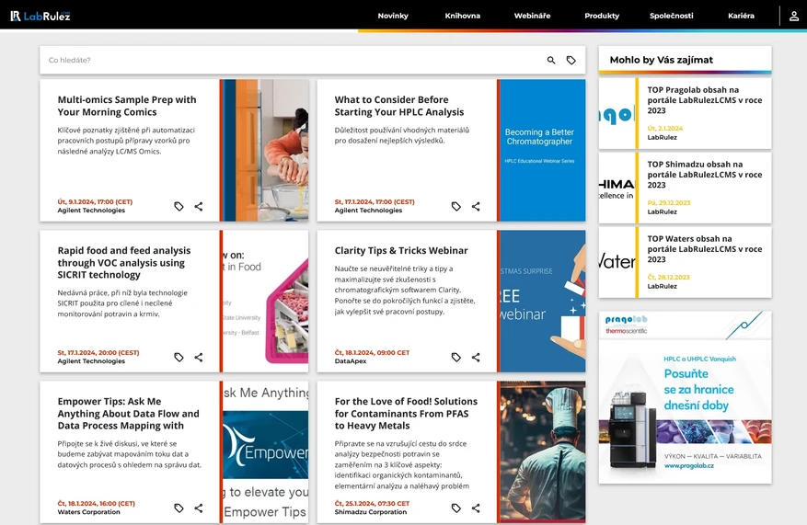Open 'What to Consider Before Starting Your HPLC Analysis'
This screenshot has width=807, height=525.
pos(398,106)
